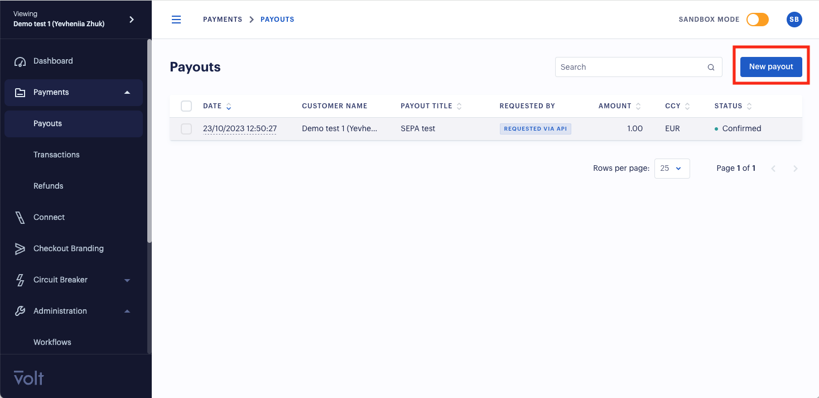Image resolution: width=819 pixels, height=398 pixels.
Task: Click the hamburger menu icon
Action: point(176,19)
